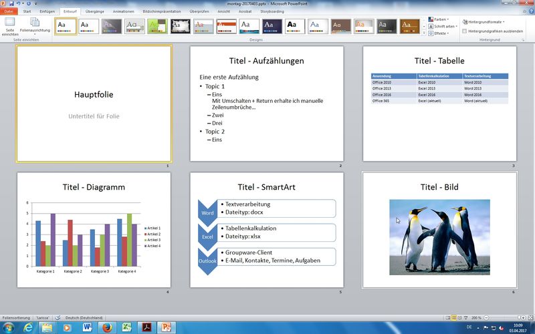Switch to the Ansicht ribbon tab

[x=224, y=11]
